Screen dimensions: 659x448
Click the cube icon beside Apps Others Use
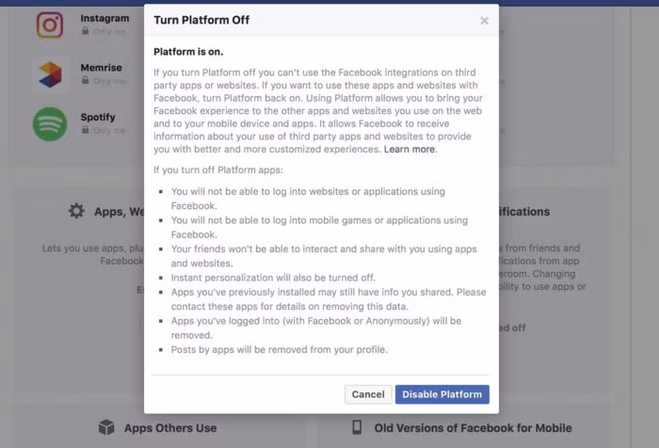[x=106, y=427]
